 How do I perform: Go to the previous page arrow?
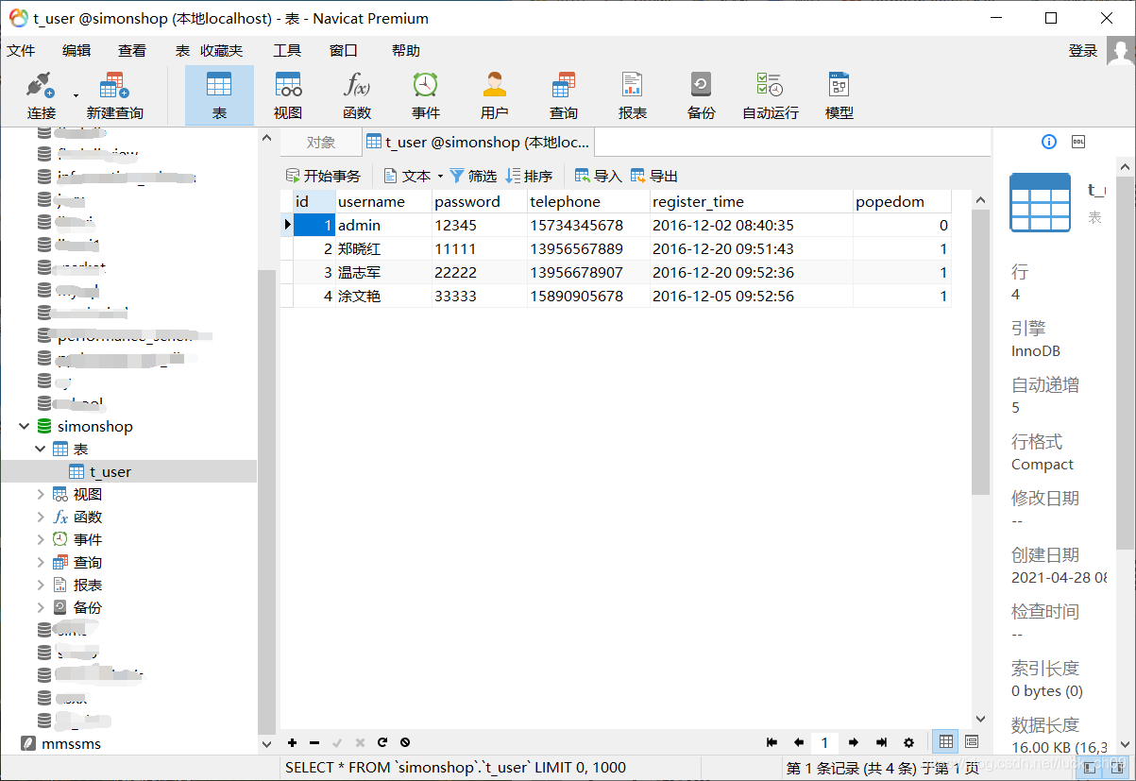pos(798,742)
